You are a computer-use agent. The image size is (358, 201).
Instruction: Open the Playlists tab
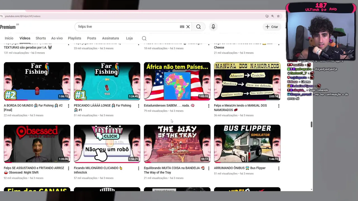coord(74,38)
